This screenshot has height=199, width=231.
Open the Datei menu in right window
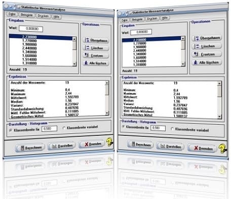point(125,20)
